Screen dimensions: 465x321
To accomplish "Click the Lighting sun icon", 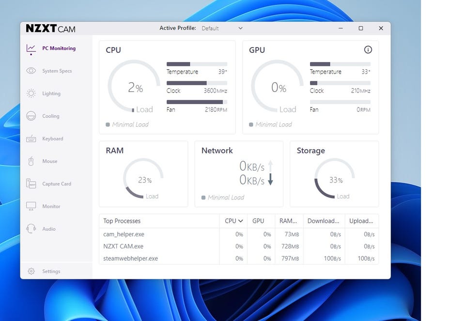I will (x=31, y=93).
